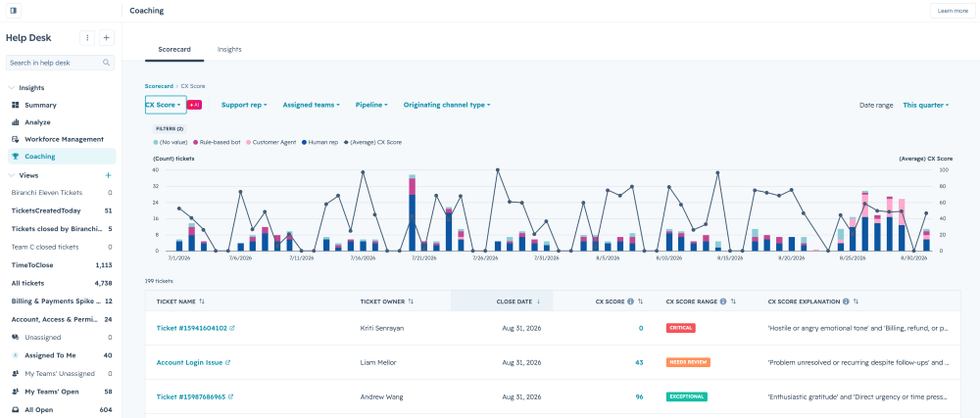Click CX score 43 value
Viewport: 980px width, 418px height.
639,362
